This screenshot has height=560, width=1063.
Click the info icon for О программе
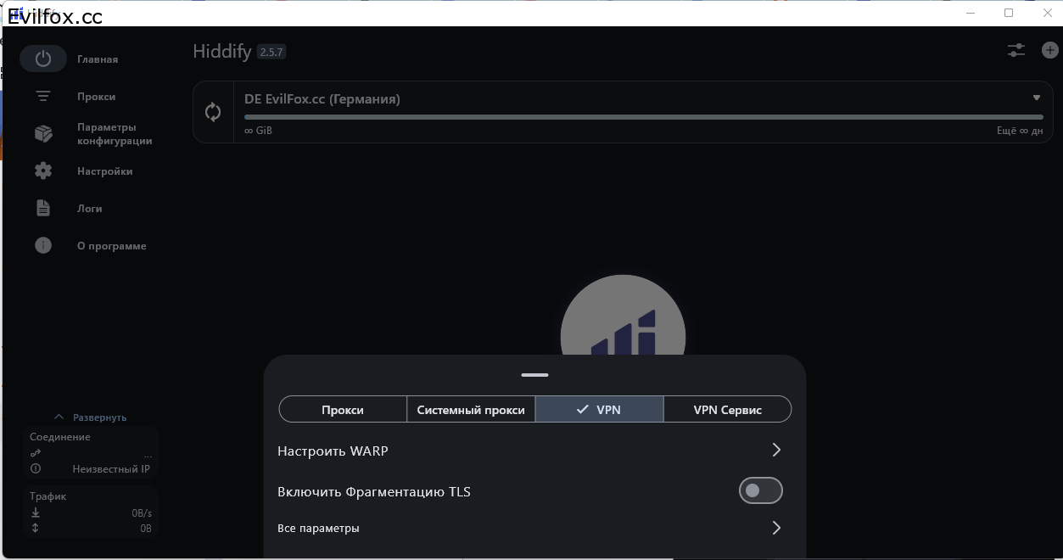(43, 246)
